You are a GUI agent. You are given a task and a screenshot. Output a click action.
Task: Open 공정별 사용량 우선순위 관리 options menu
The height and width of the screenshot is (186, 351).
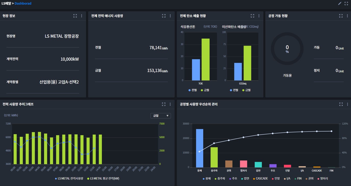(347, 104)
